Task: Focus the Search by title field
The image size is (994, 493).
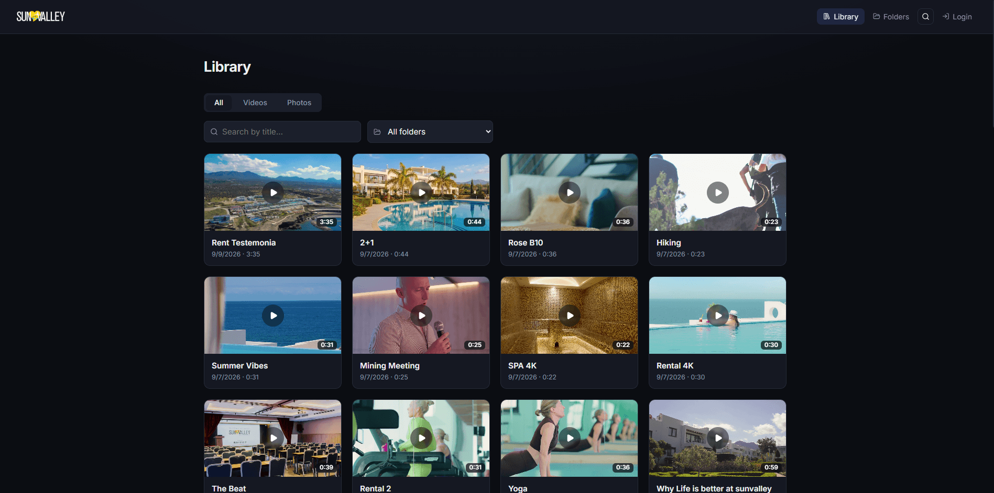Action: [x=282, y=132]
